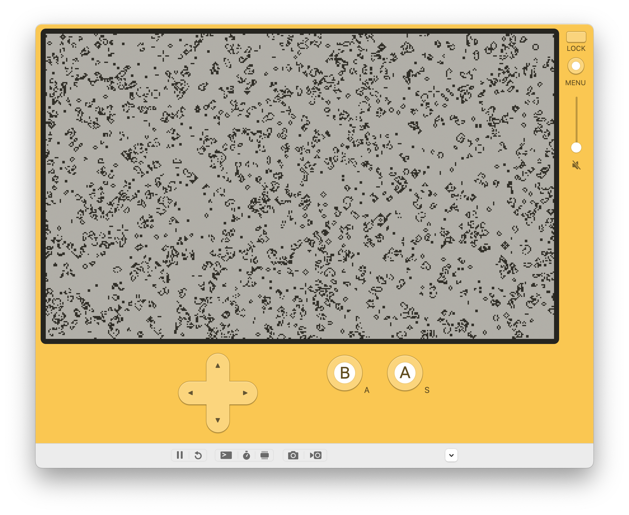Press the A action button

pyautogui.click(x=405, y=373)
